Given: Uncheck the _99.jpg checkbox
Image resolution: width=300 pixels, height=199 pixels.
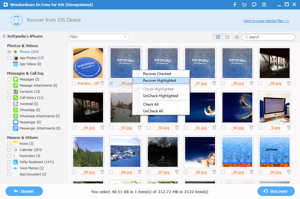Looking at the screenshot, I should 111,83.
